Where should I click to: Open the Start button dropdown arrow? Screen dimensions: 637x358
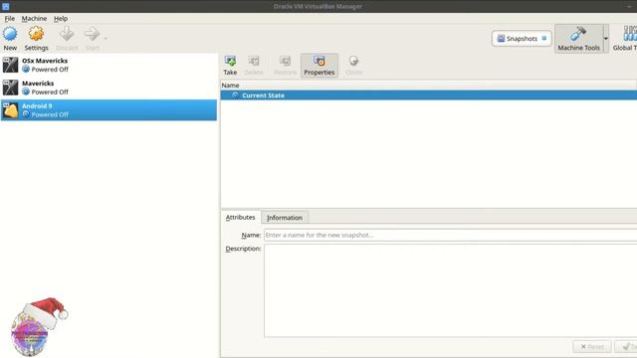click(x=106, y=39)
